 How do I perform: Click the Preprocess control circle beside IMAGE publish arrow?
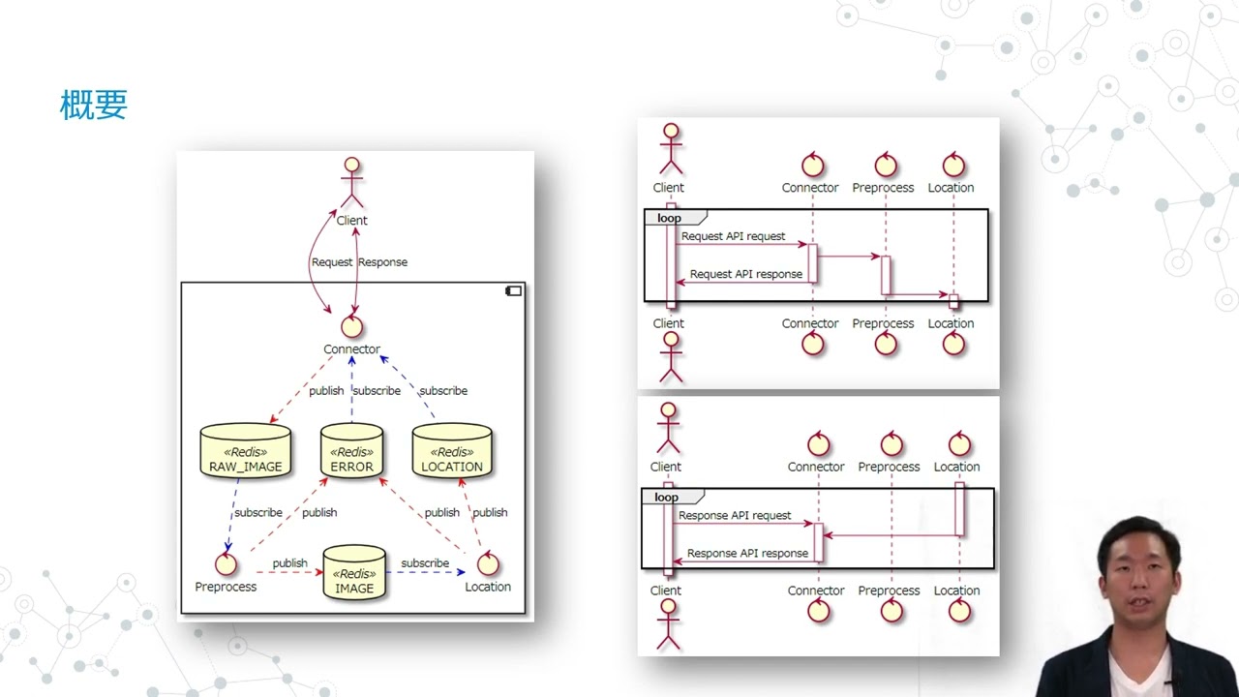[226, 563]
